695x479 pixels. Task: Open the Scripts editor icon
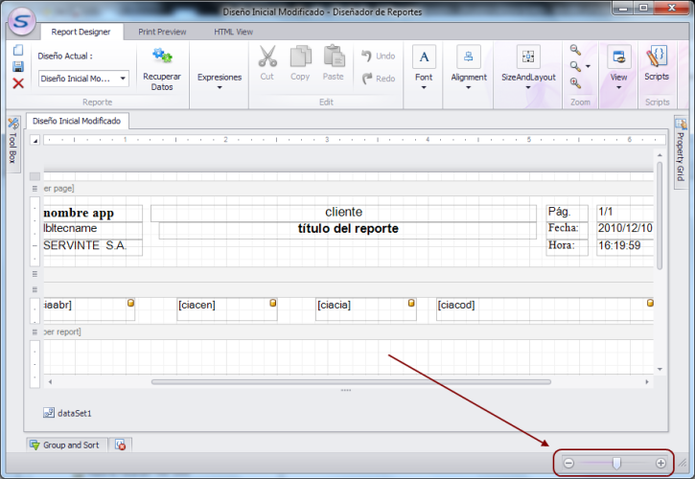657,57
